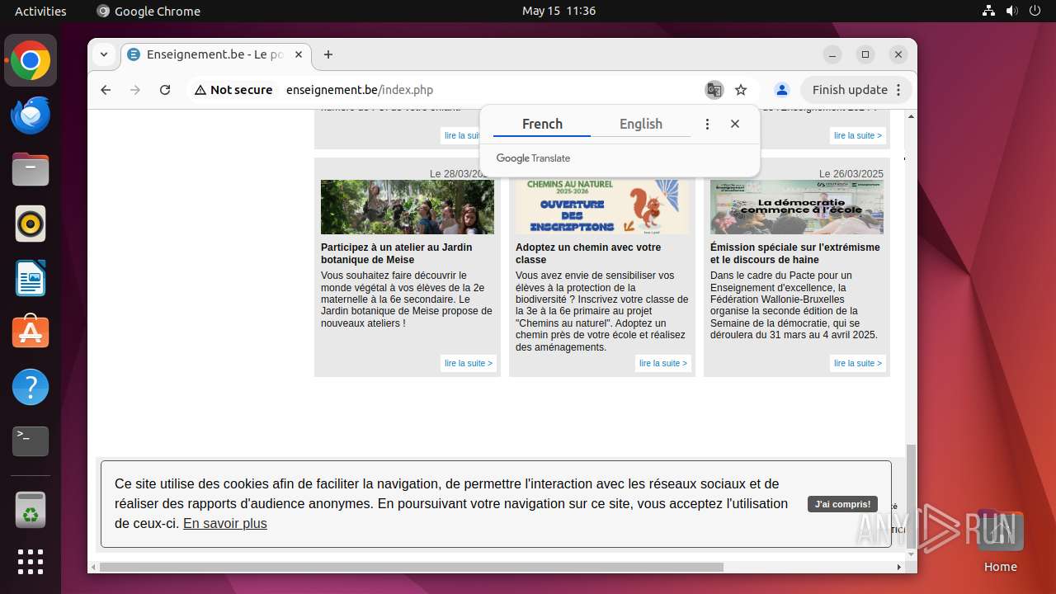Go back to the previous page
The image size is (1056, 594).
click(106, 90)
